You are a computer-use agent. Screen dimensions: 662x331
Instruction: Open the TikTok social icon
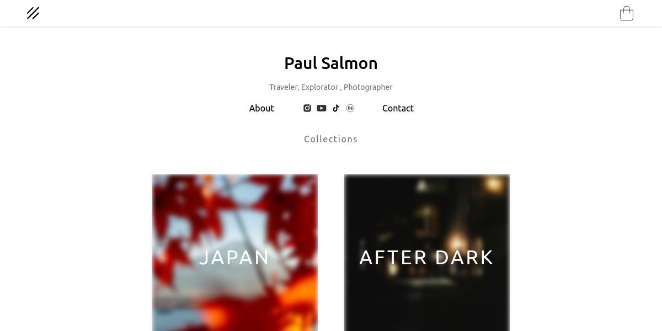(x=336, y=108)
